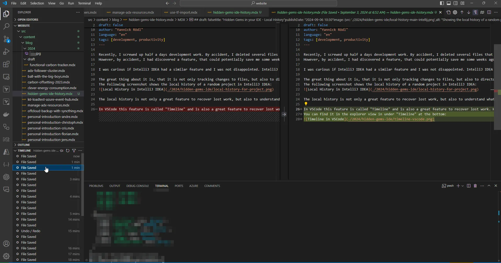
Task: Open Source Control view with badge
Action: coord(6,39)
